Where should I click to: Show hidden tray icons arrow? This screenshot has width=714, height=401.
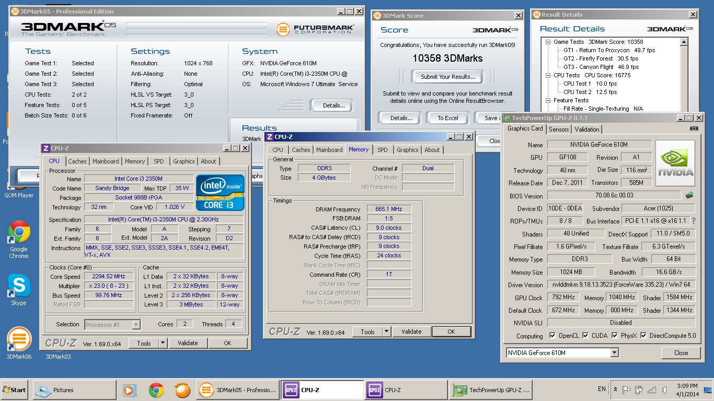pyautogui.click(x=616, y=390)
